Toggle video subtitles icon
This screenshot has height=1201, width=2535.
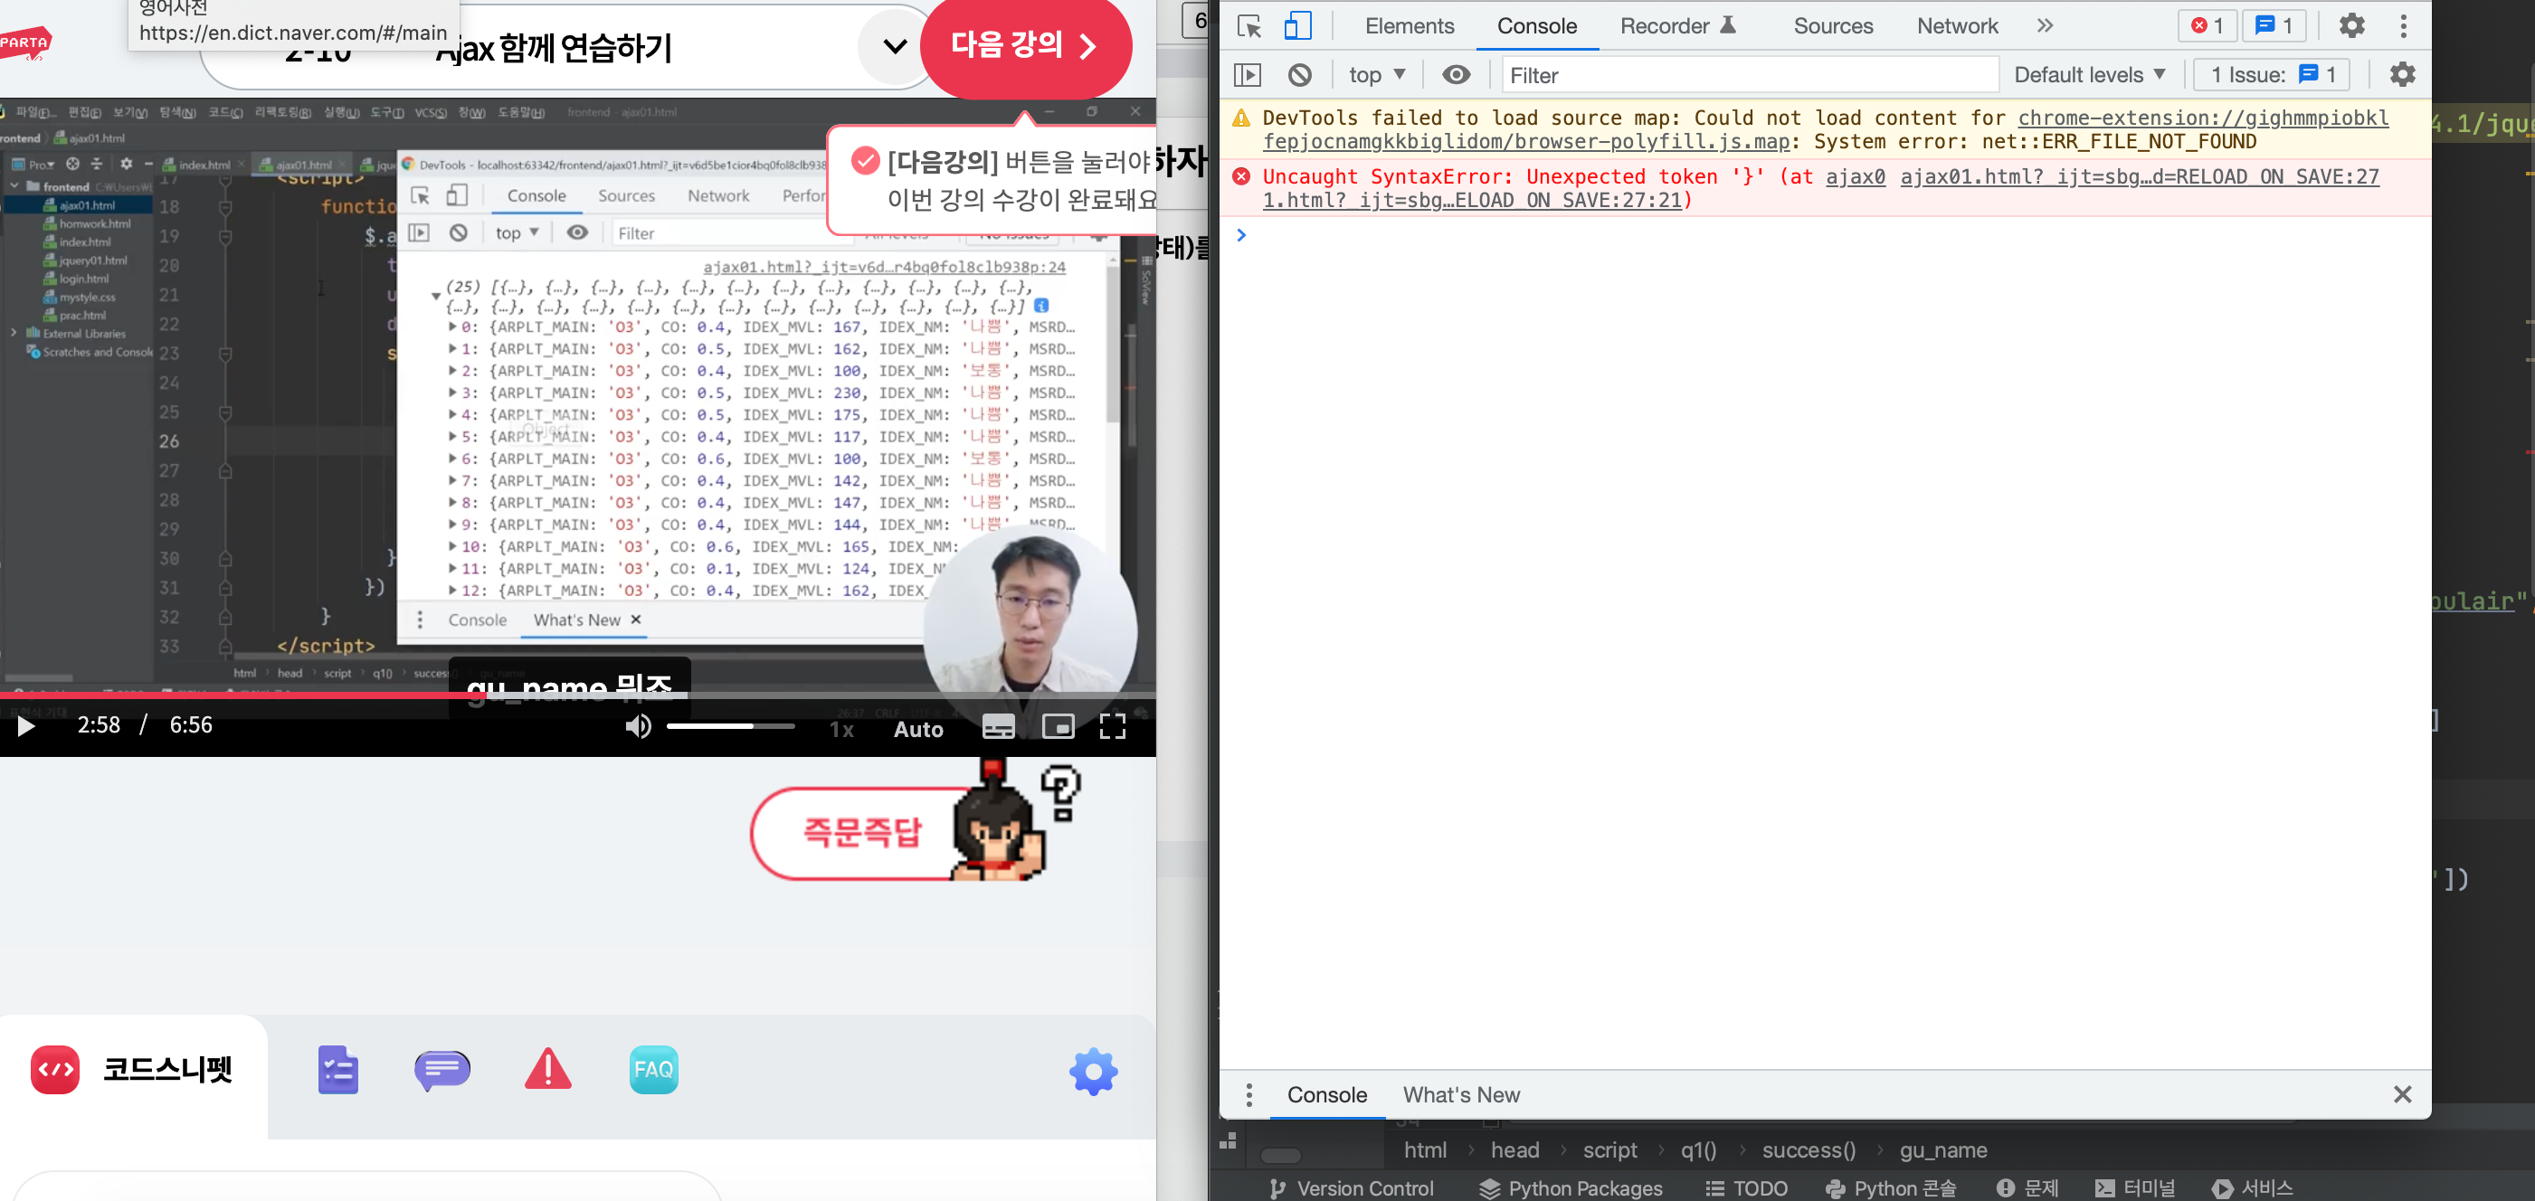tap(998, 727)
